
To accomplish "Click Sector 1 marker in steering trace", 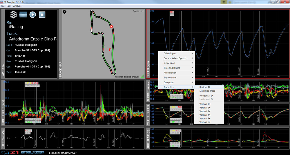I will point(35,143).
